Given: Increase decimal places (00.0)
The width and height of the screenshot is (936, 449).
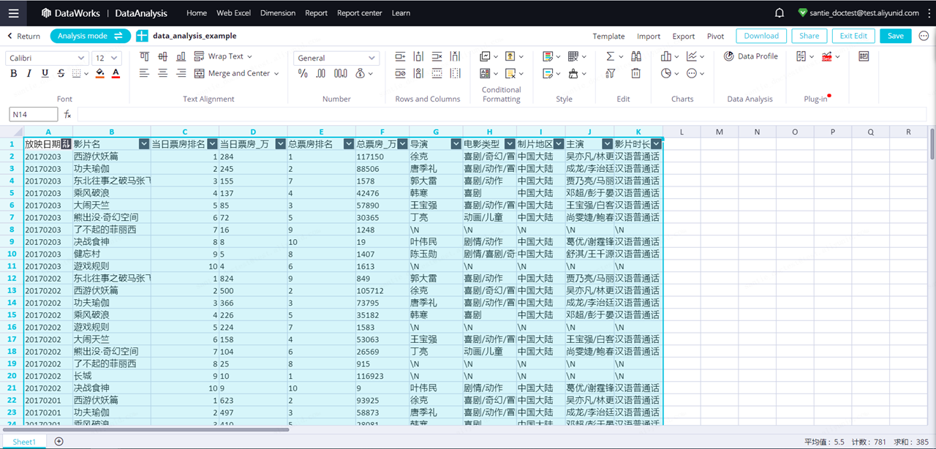Looking at the screenshot, I should coord(341,73).
